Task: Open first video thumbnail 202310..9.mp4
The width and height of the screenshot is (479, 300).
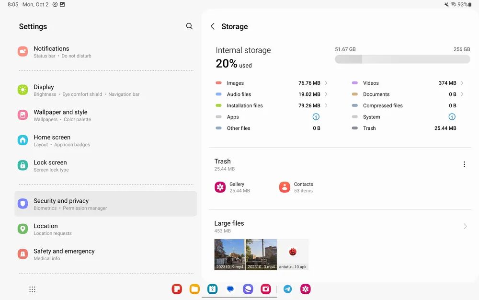Action: tap(229, 254)
